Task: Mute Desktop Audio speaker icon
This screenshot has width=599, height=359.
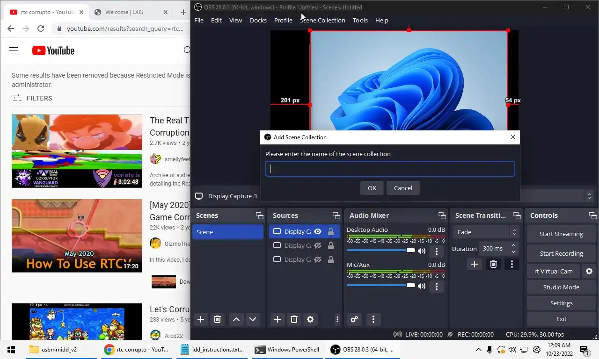Action: [x=422, y=251]
